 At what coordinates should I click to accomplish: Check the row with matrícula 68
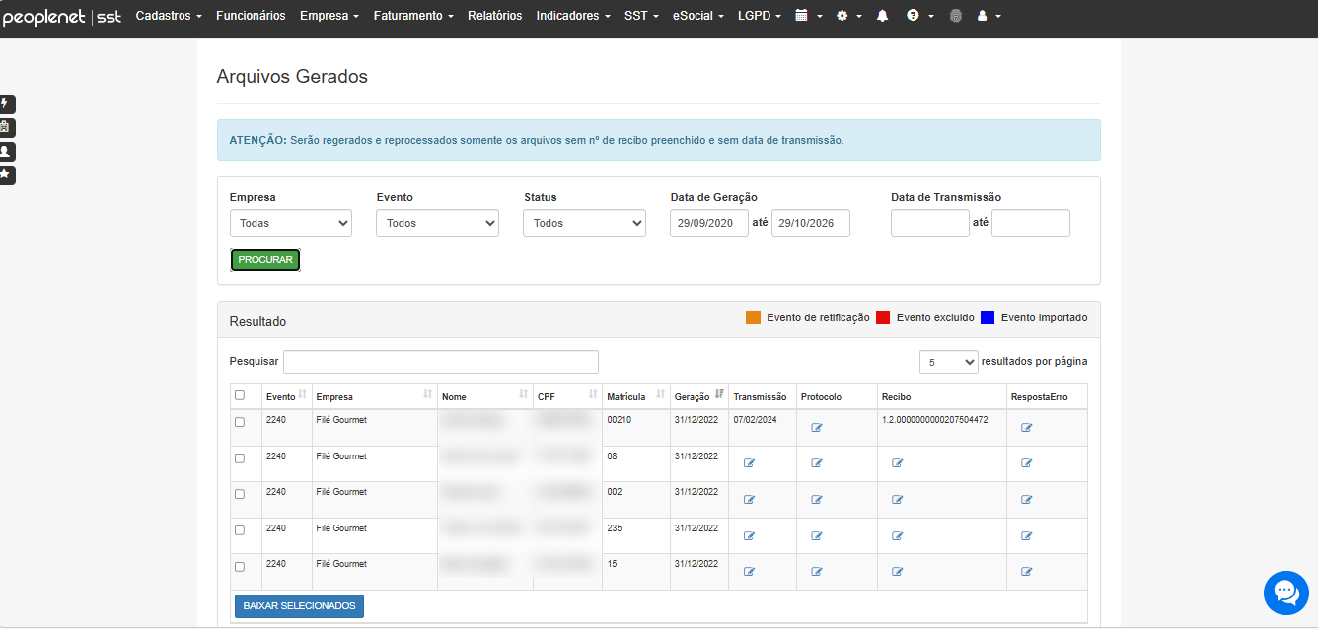click(240, 458)
